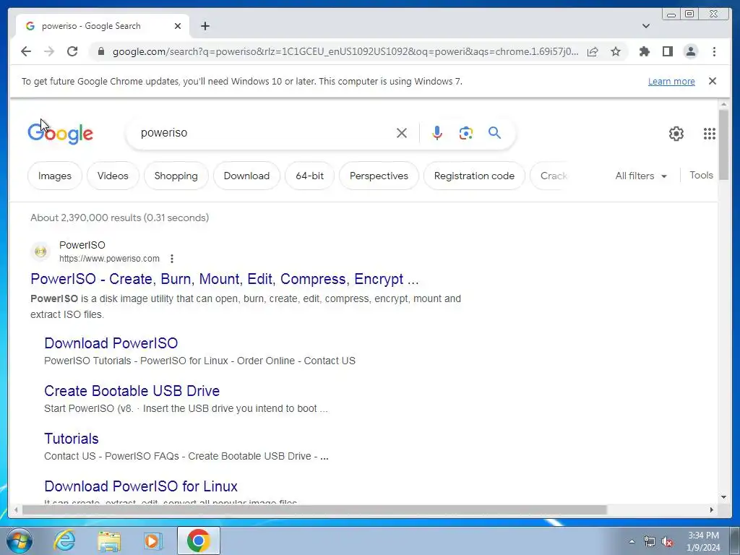Click the address bar URL

(345, 51)
